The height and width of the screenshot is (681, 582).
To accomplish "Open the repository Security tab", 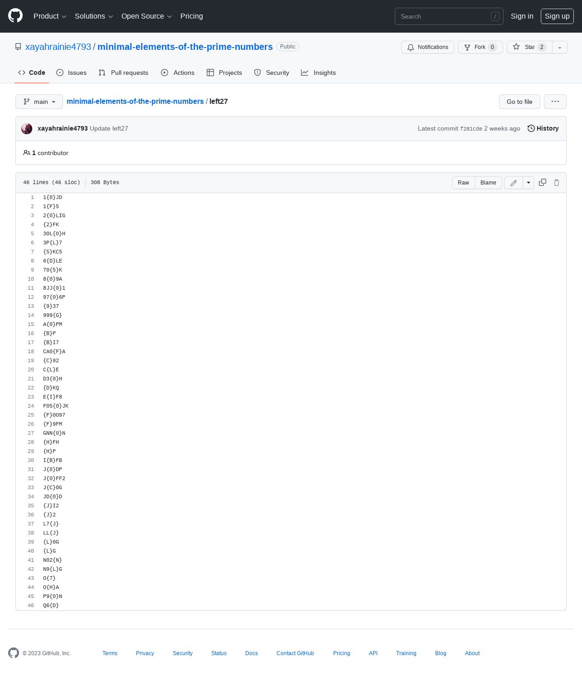I will pyautogui.click(x=272, y=73).
